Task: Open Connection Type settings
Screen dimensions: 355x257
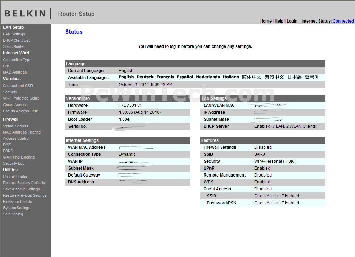Action: (x=17, y=60)
